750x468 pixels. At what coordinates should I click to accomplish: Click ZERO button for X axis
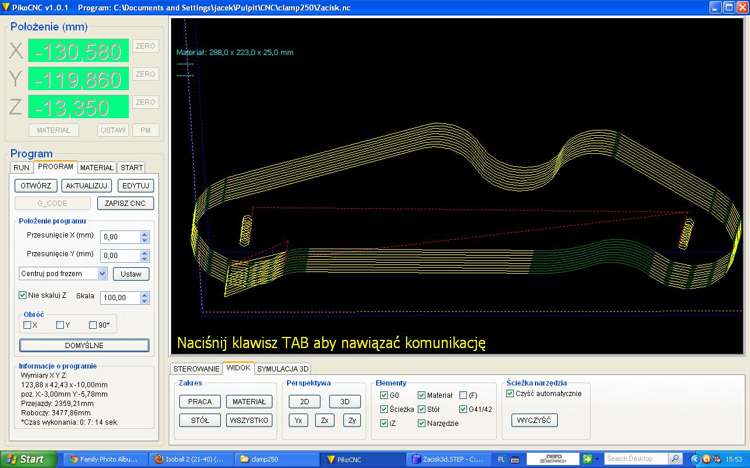coord(145,46)
